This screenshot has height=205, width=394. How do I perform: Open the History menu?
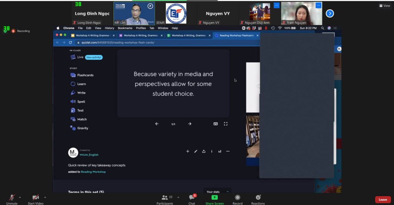point(109,28)
